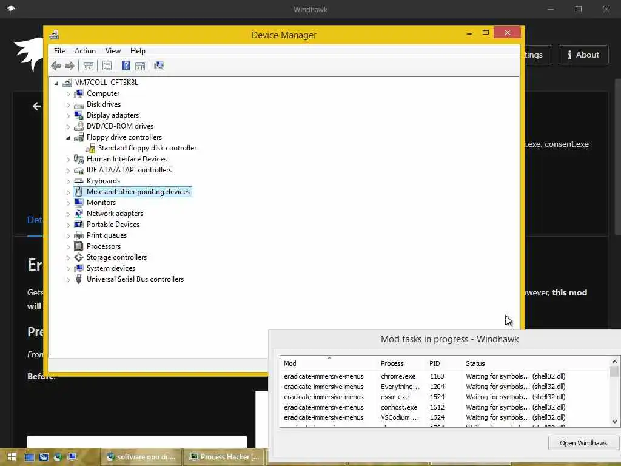621x466 pixels.
Task: Select the Keyboards category icon
Action: [79, 181]
